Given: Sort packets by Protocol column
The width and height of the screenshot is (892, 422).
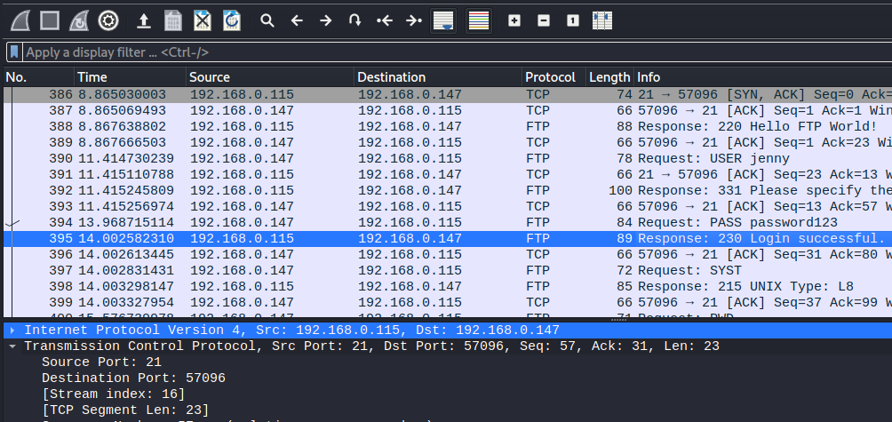Looking at the screenshot, I should coord(554,77).
